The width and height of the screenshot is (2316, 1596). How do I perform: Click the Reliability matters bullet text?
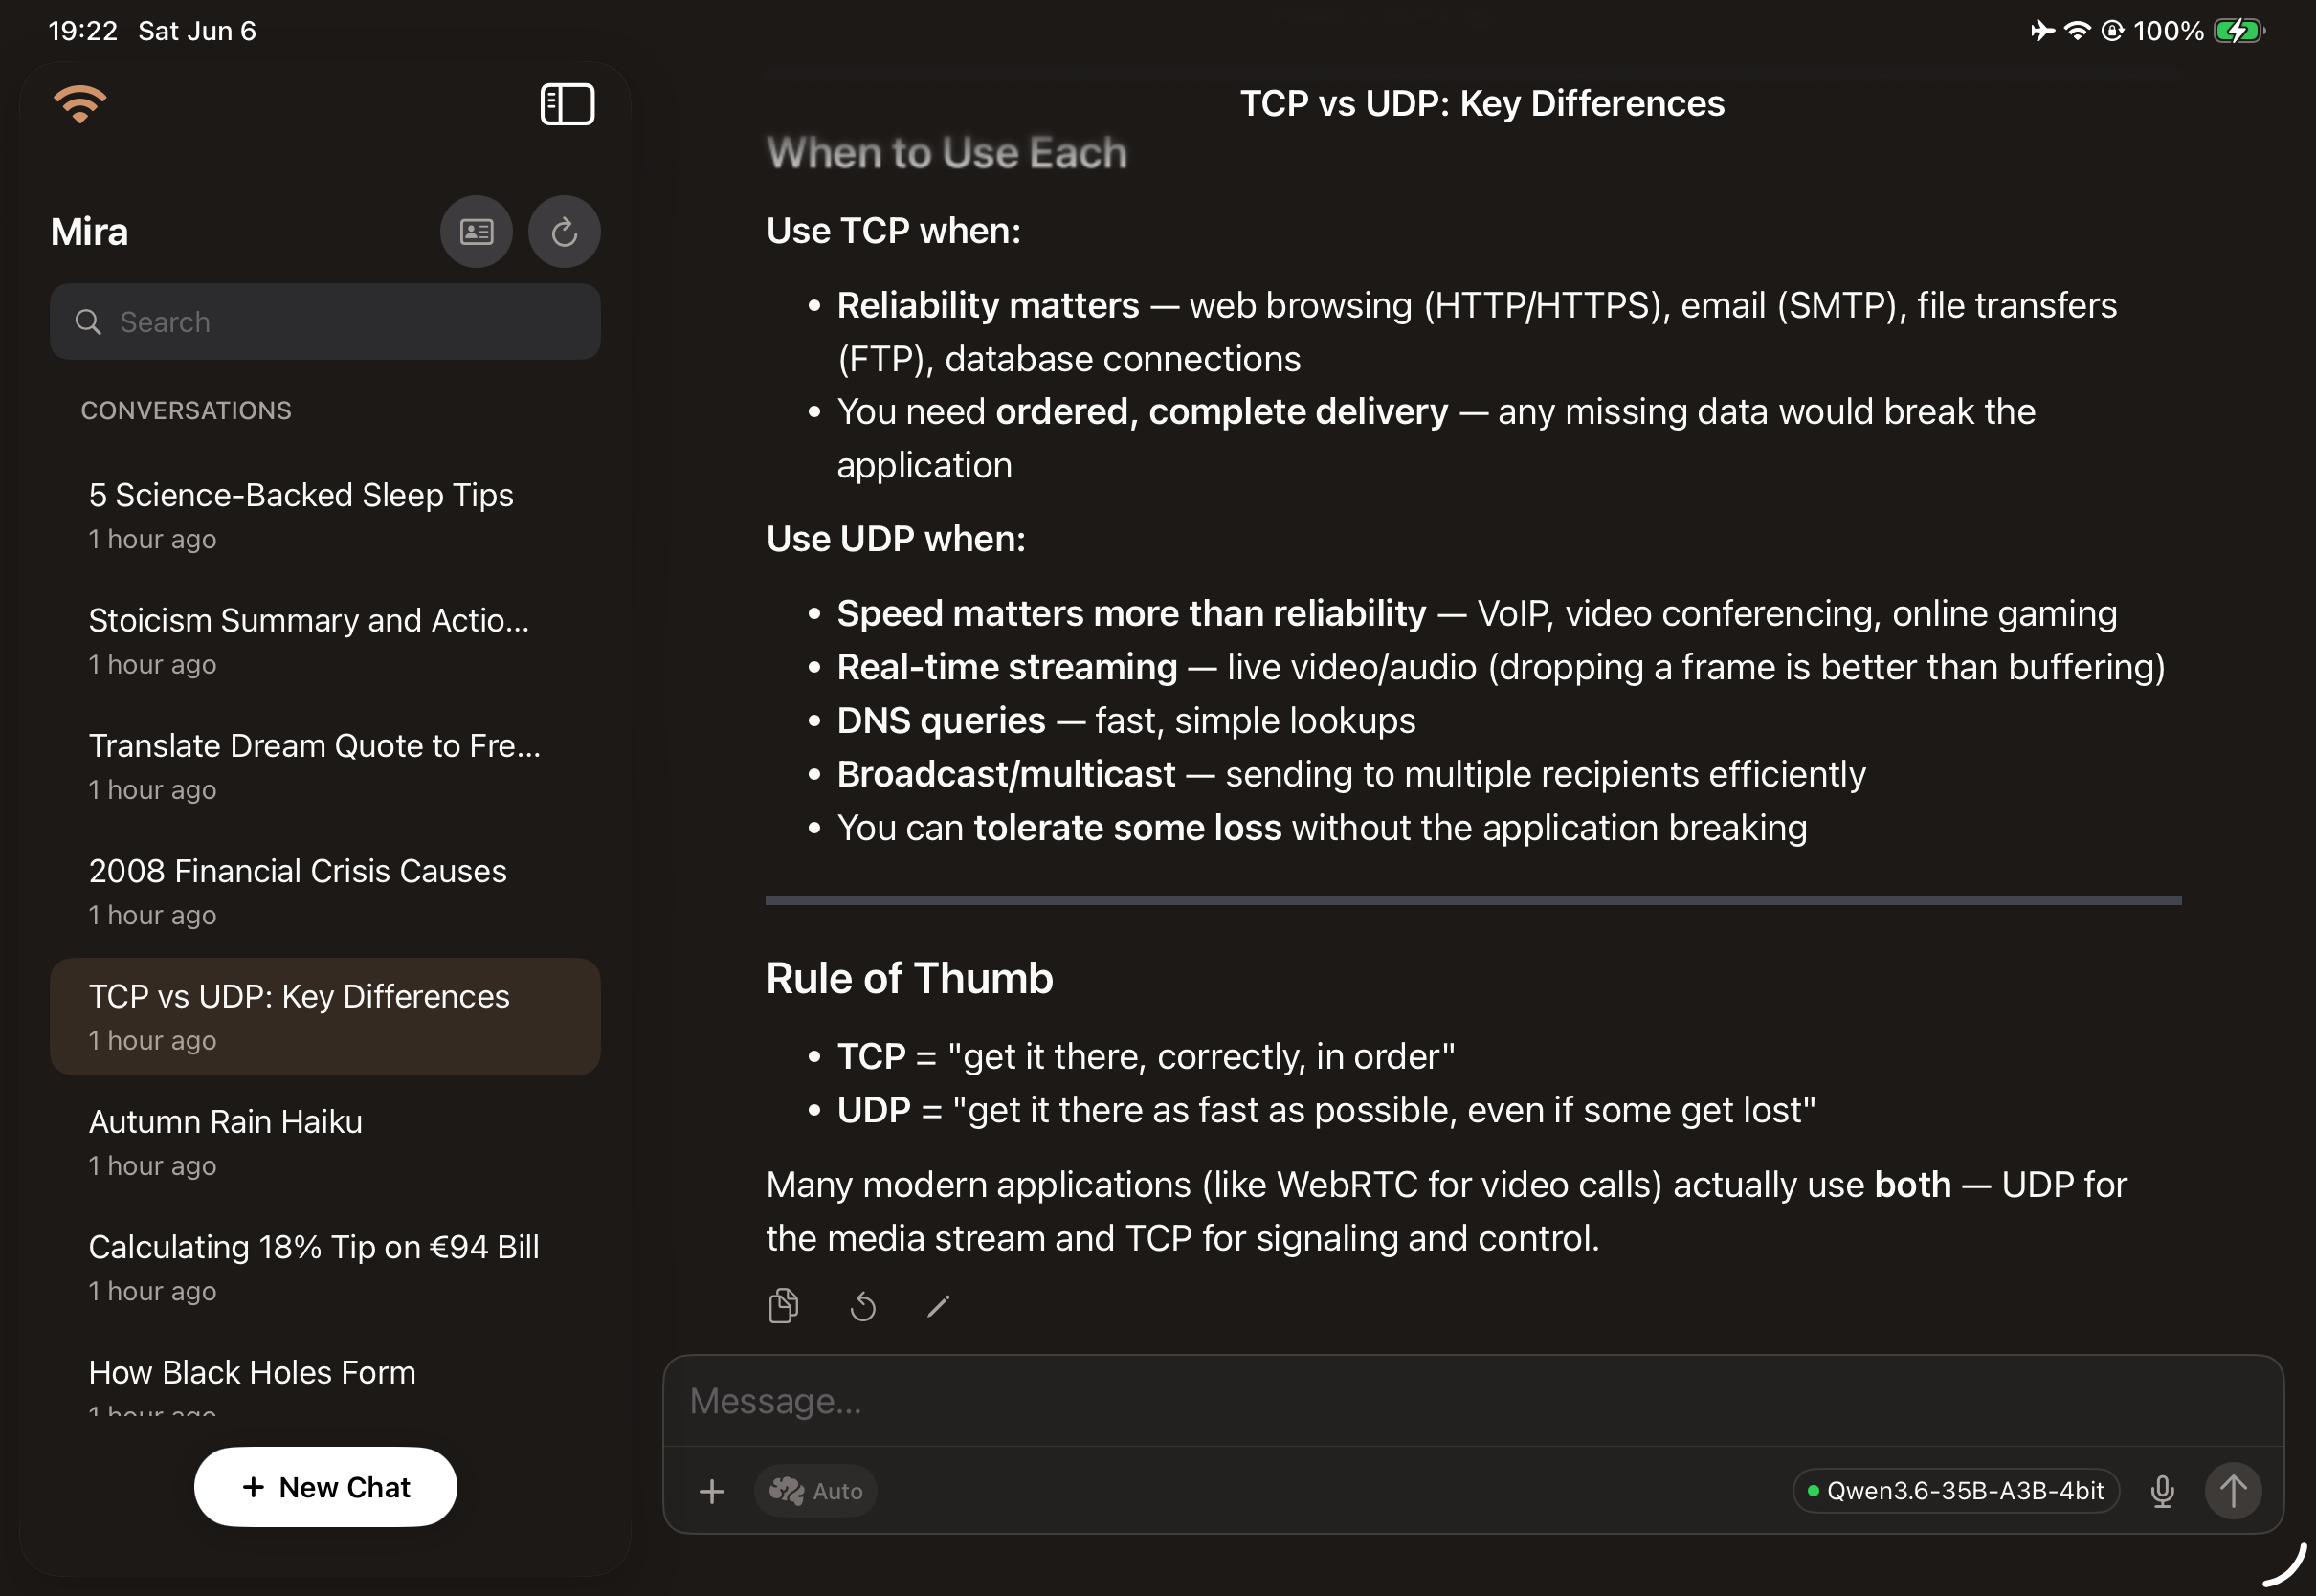[1477, 332]
